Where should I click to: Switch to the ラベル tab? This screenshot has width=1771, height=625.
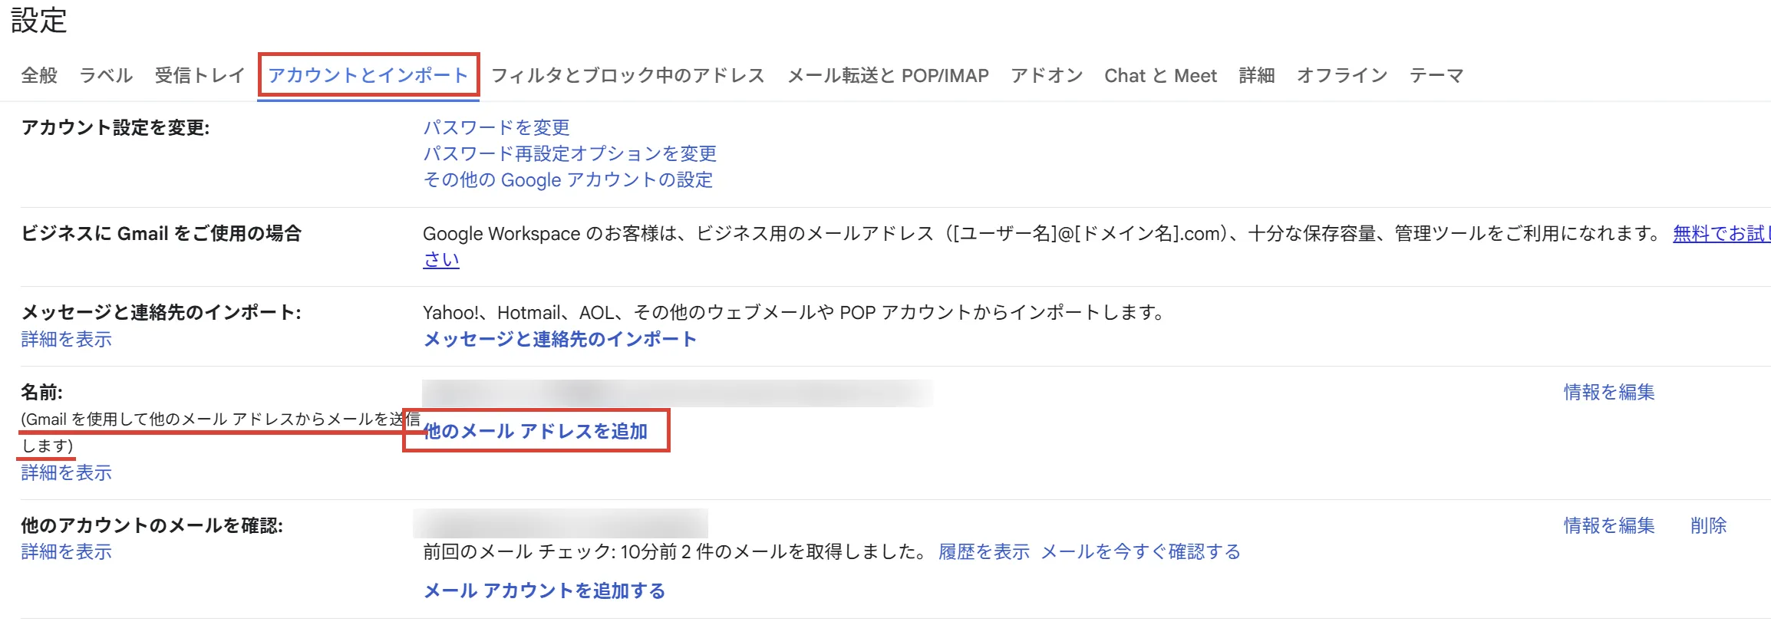point(106,75)
